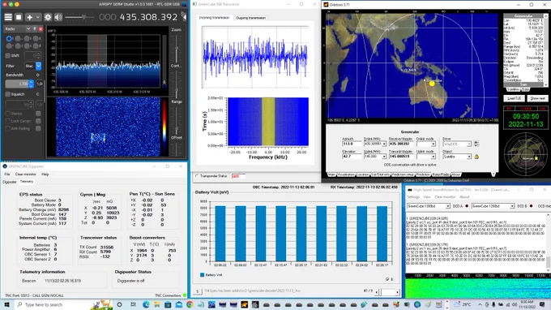
Task: Toggle the Shift checkbox in Radio panel
Action: coord(8,56)
